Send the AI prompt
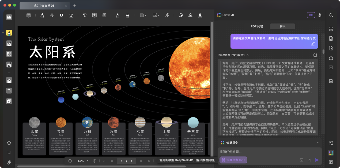Image resolution: width=340 pixels, height=168 pixels. tap(317, 160)
